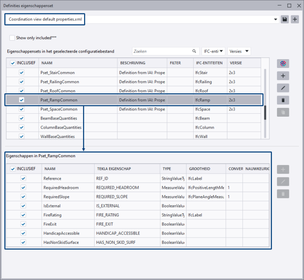This screenshot has width=304, height=280.
Task: Open the configuration file dropdown
Action: (x=276, y=20)
